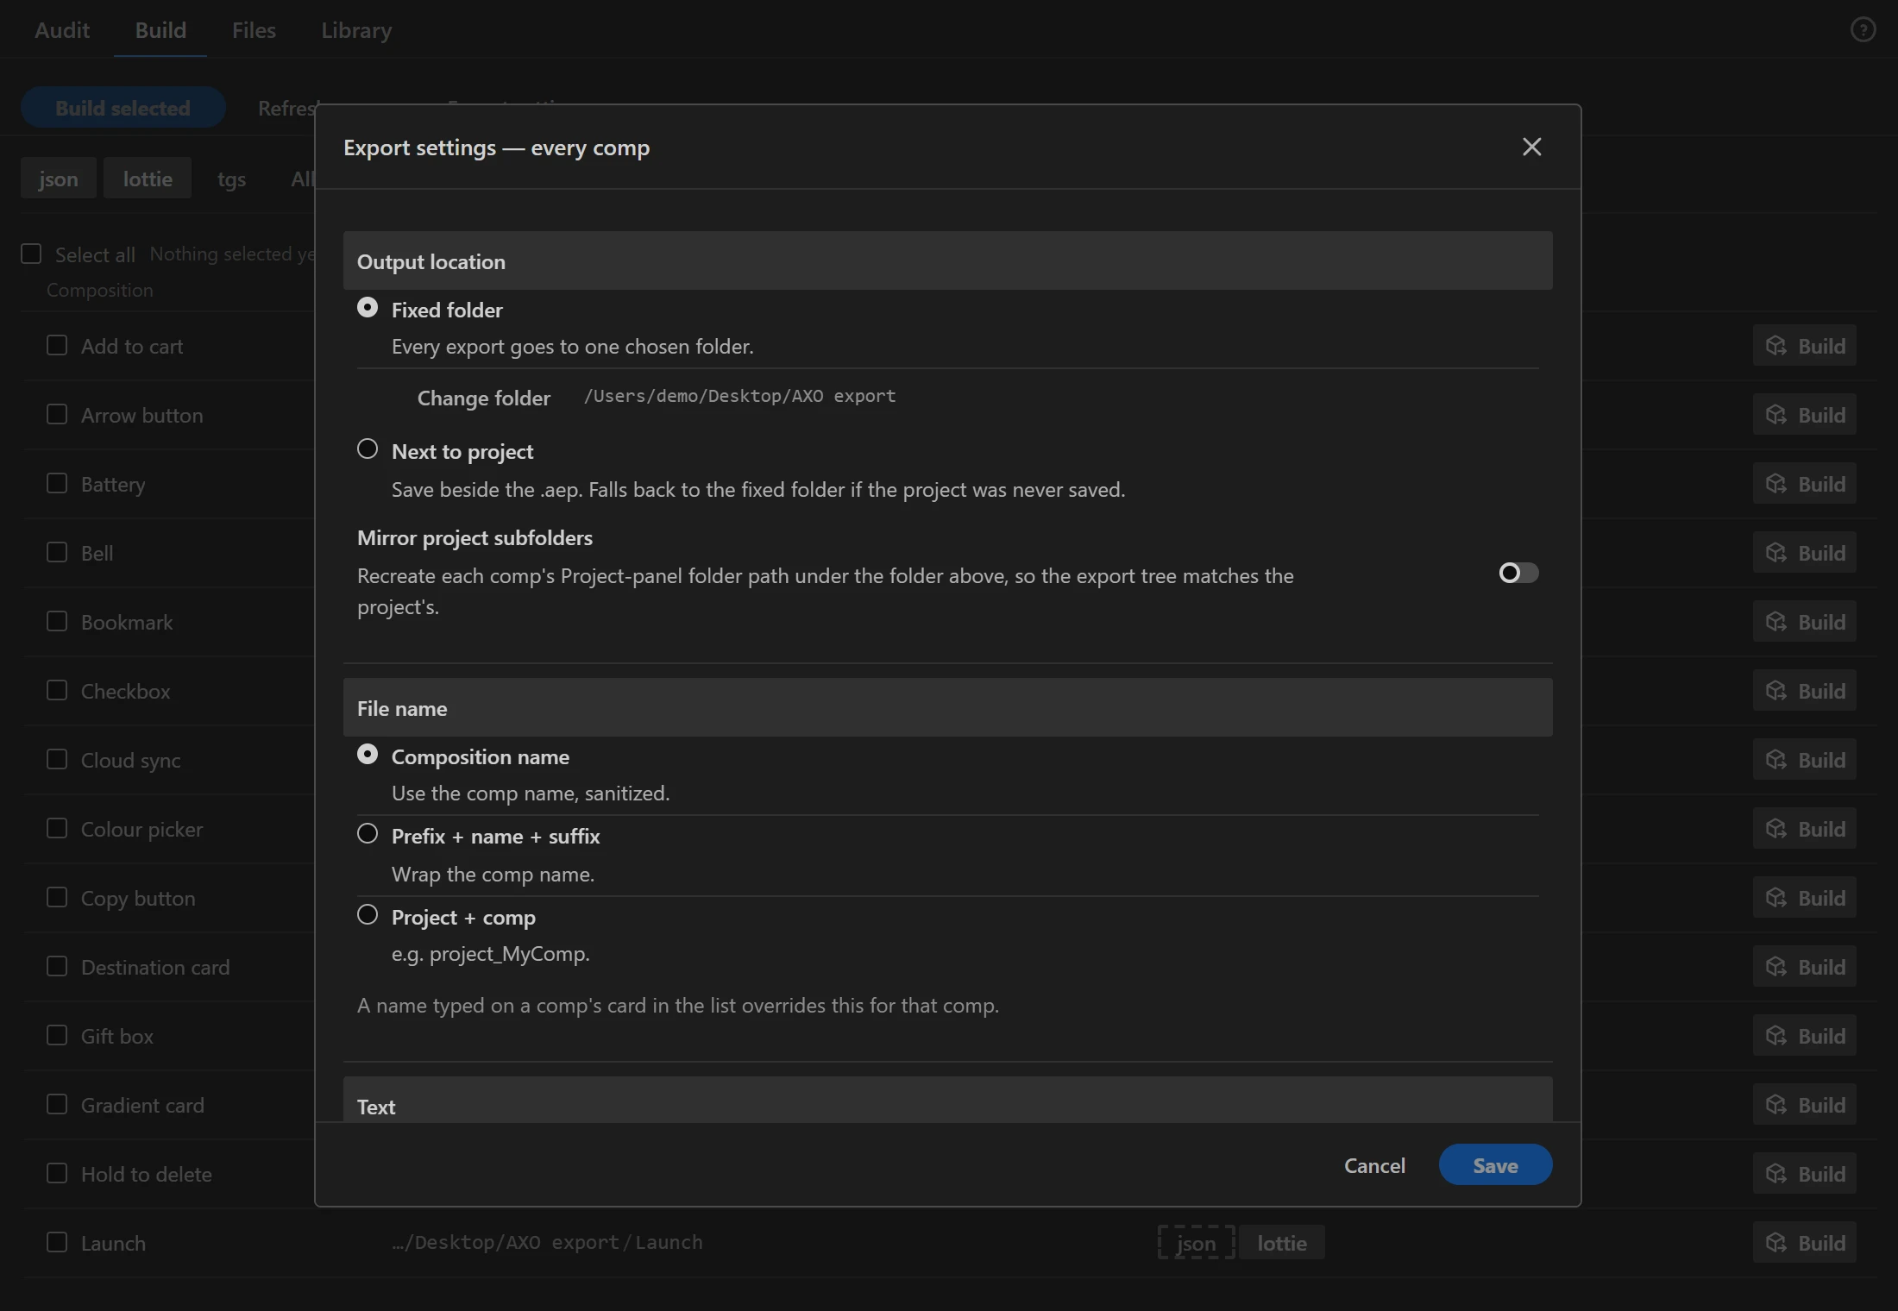Image resolution: width=1898 pixels, height=1311 pixels.
Task: Close the Export settings dialog
Action: point(1531,147)
